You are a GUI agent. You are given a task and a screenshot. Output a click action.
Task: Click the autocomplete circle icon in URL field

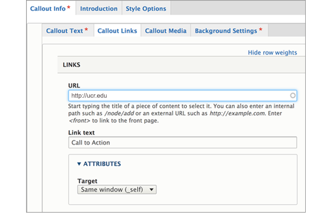(x=292, y=96)
